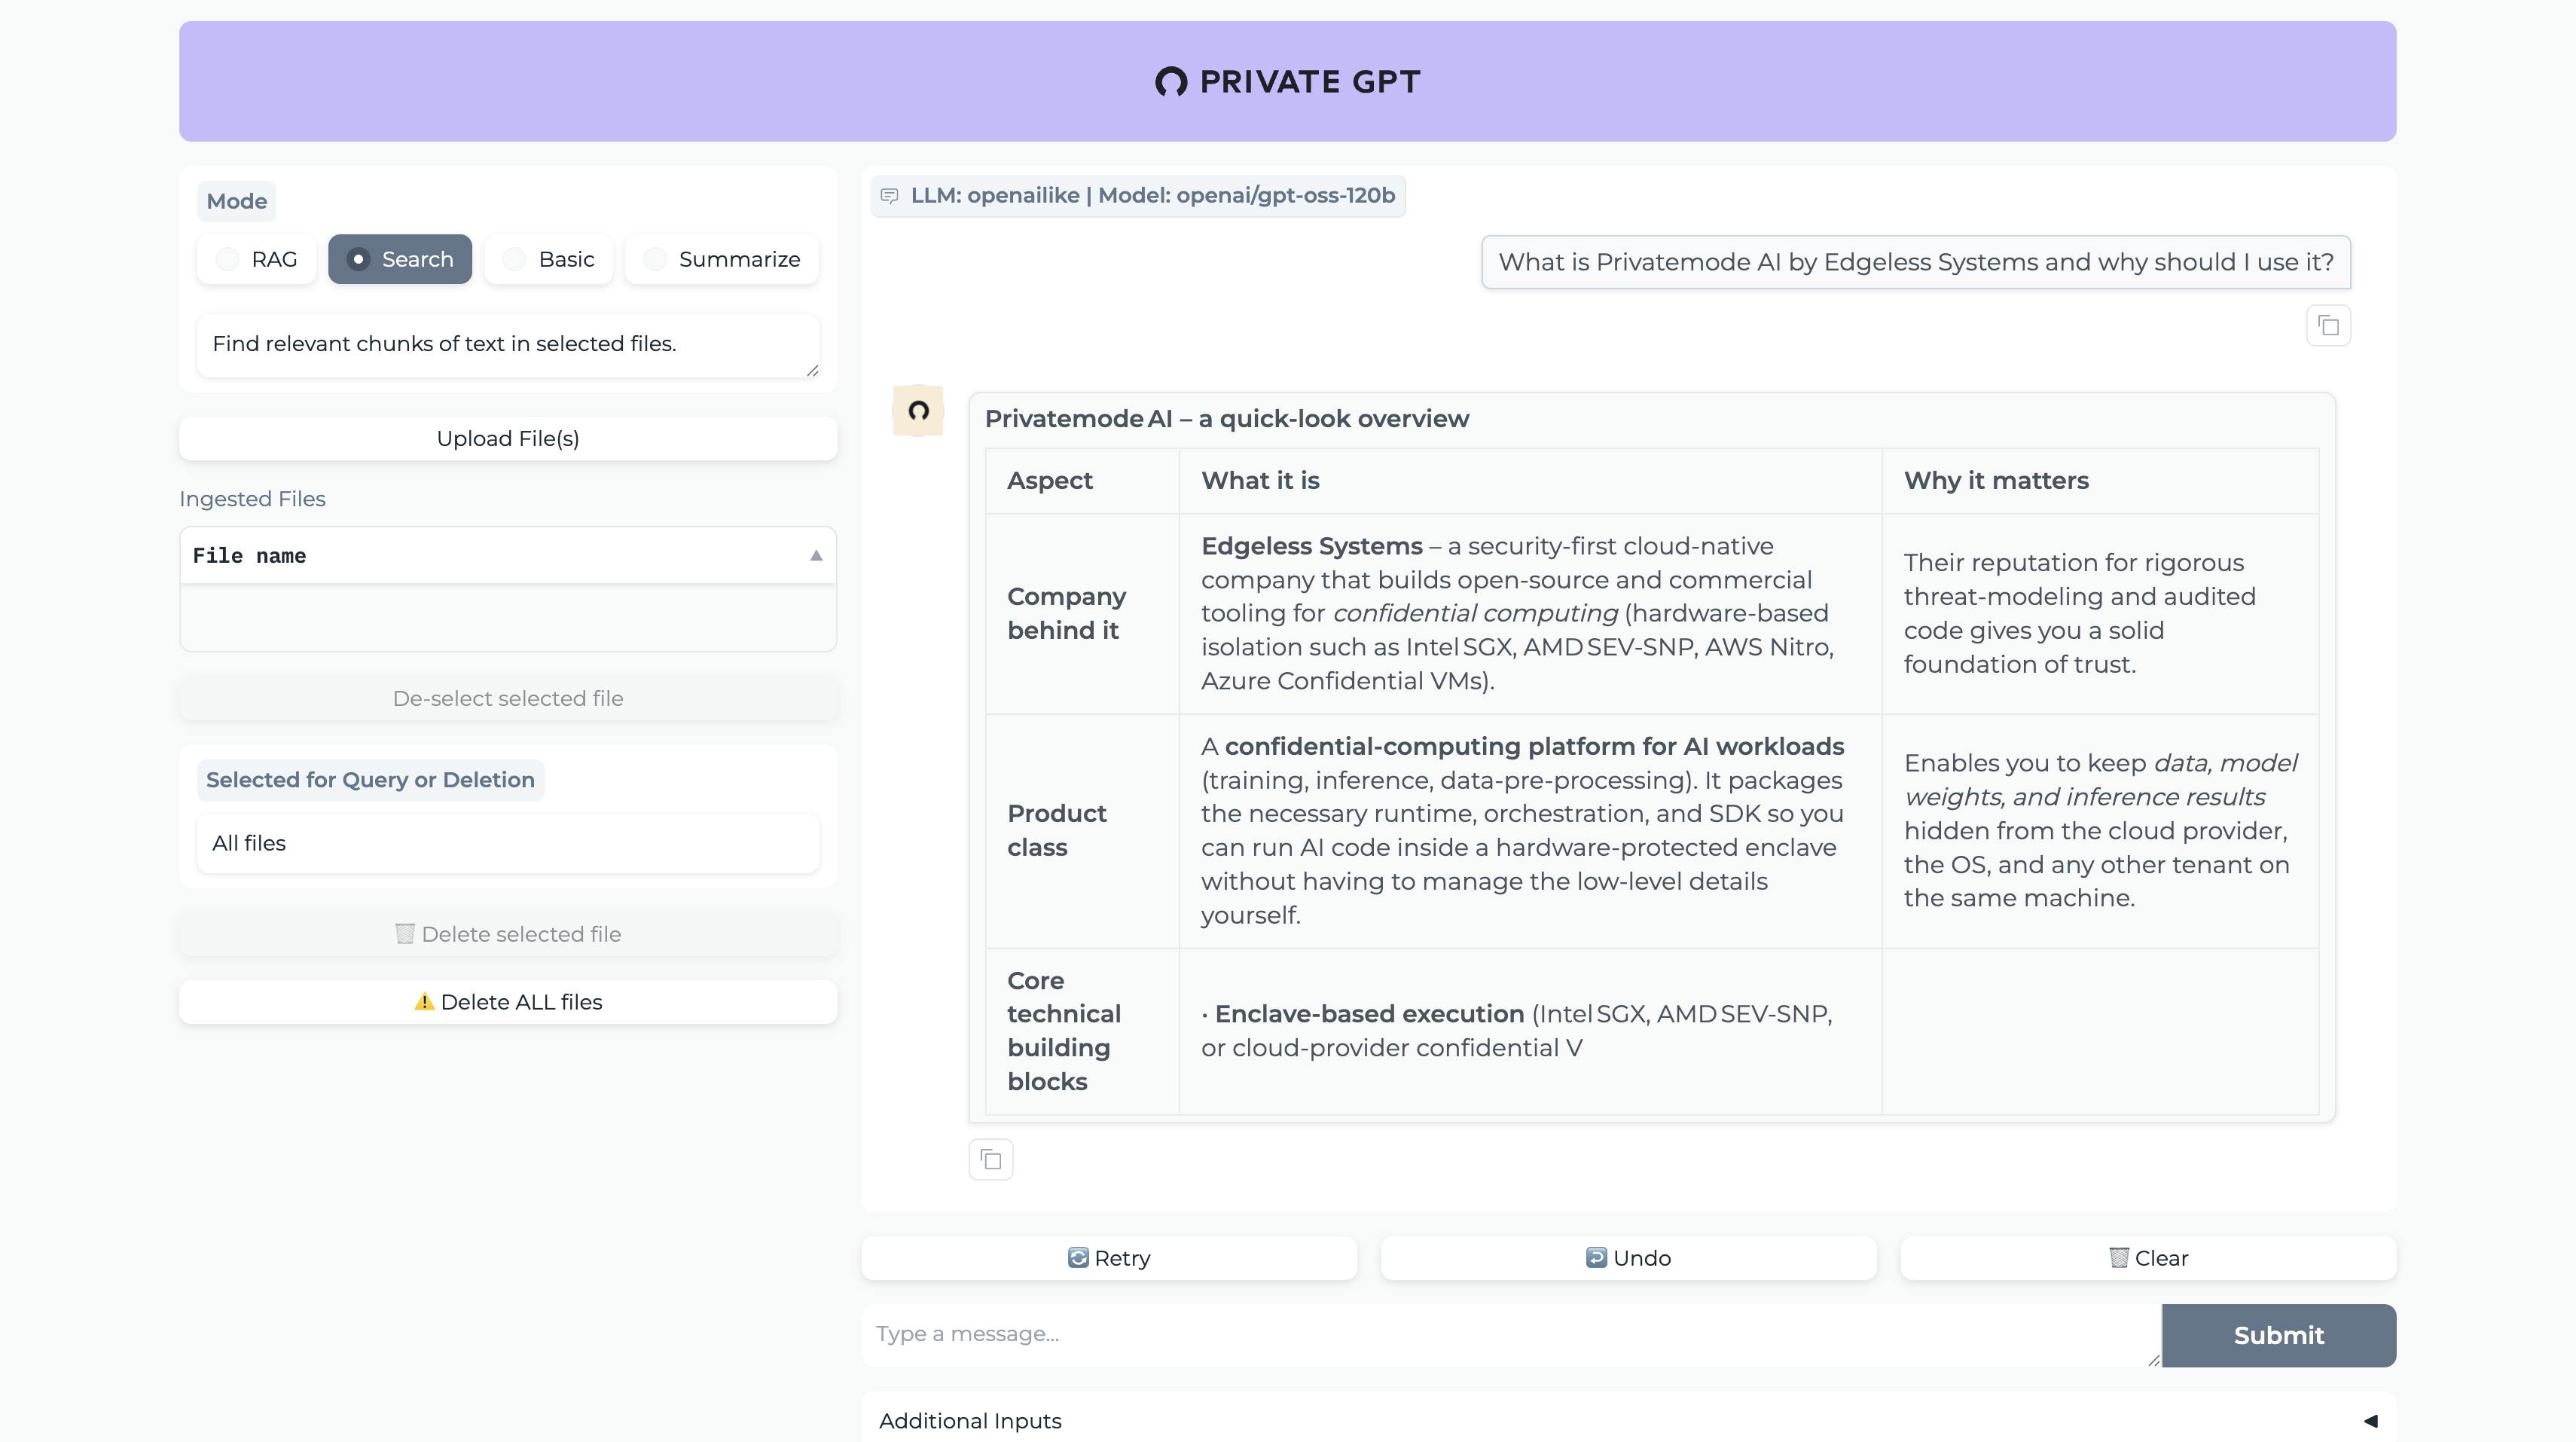
Task: Click Upload File(s) button
Action: 507,439
